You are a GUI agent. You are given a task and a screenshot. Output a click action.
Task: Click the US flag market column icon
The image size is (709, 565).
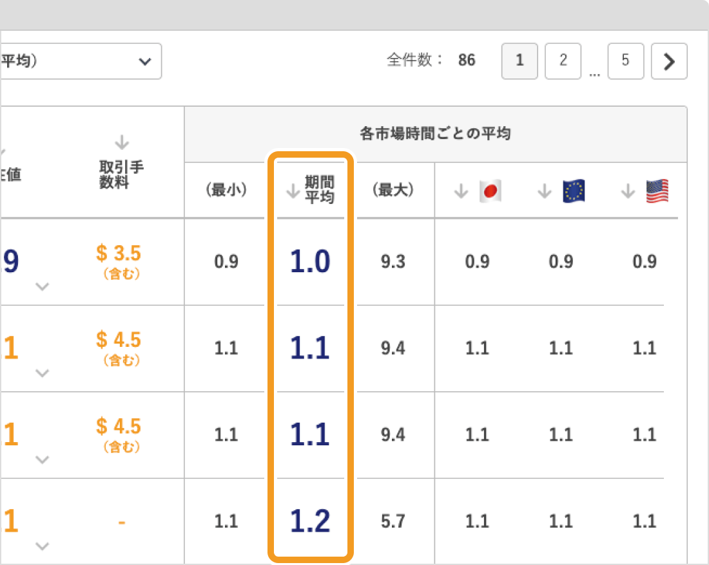(x=657, y=190)
